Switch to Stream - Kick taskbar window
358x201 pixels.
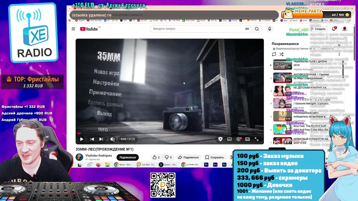[x=123, y=165]
